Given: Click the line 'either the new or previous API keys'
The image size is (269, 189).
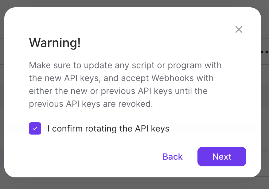Looking at the screenshot, I should [118, 91].
